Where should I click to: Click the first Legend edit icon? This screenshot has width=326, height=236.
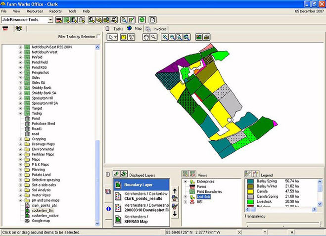248,174
